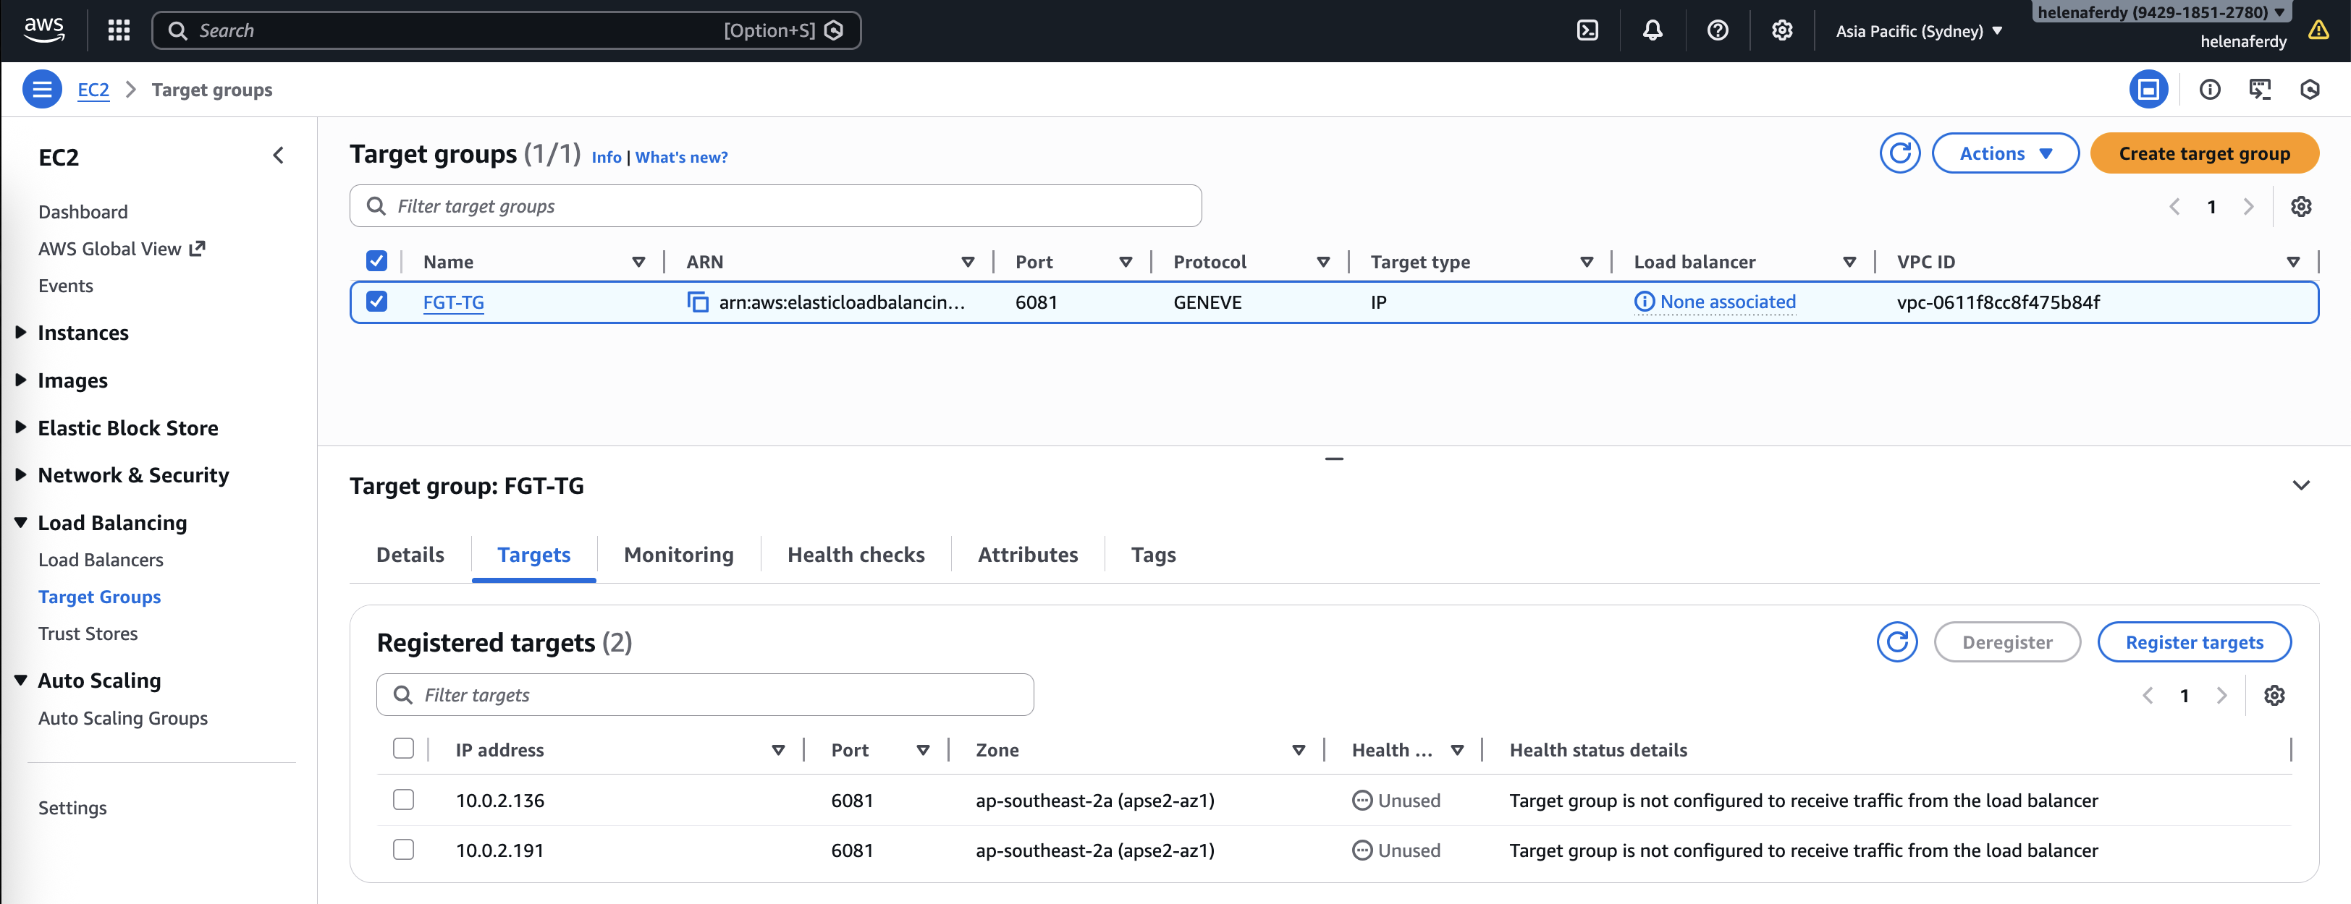Switch to the Monitoring tab

(x=678, y=555)
